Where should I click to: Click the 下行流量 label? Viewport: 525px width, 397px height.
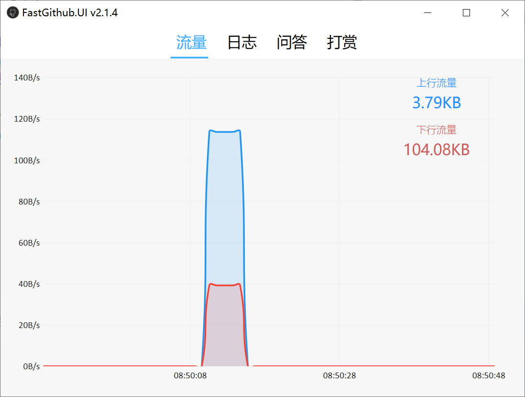coord(436,130)
